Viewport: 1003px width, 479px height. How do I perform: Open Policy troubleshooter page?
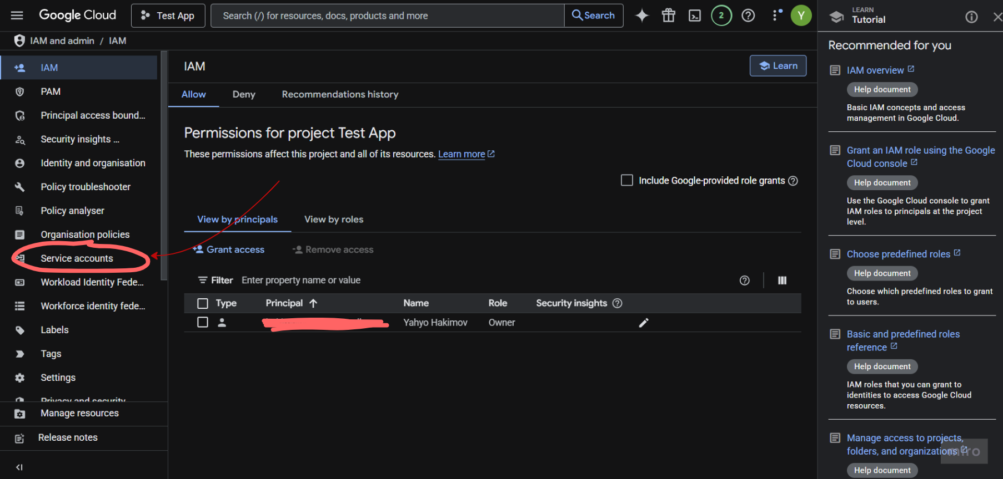[x=78, y=187]
